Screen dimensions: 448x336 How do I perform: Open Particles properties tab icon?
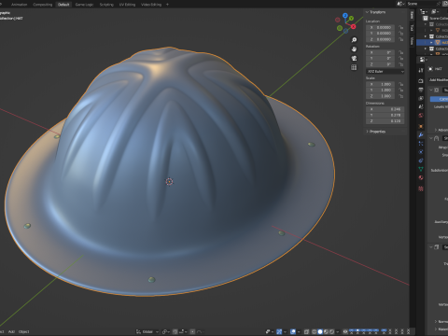tap(421, 144)
